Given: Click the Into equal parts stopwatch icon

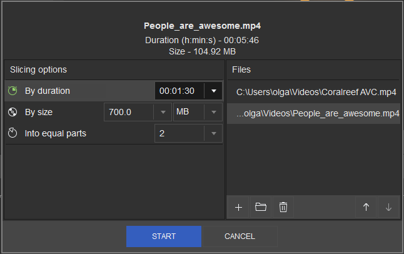Looking at the screenshot, I should click(13, 133).
